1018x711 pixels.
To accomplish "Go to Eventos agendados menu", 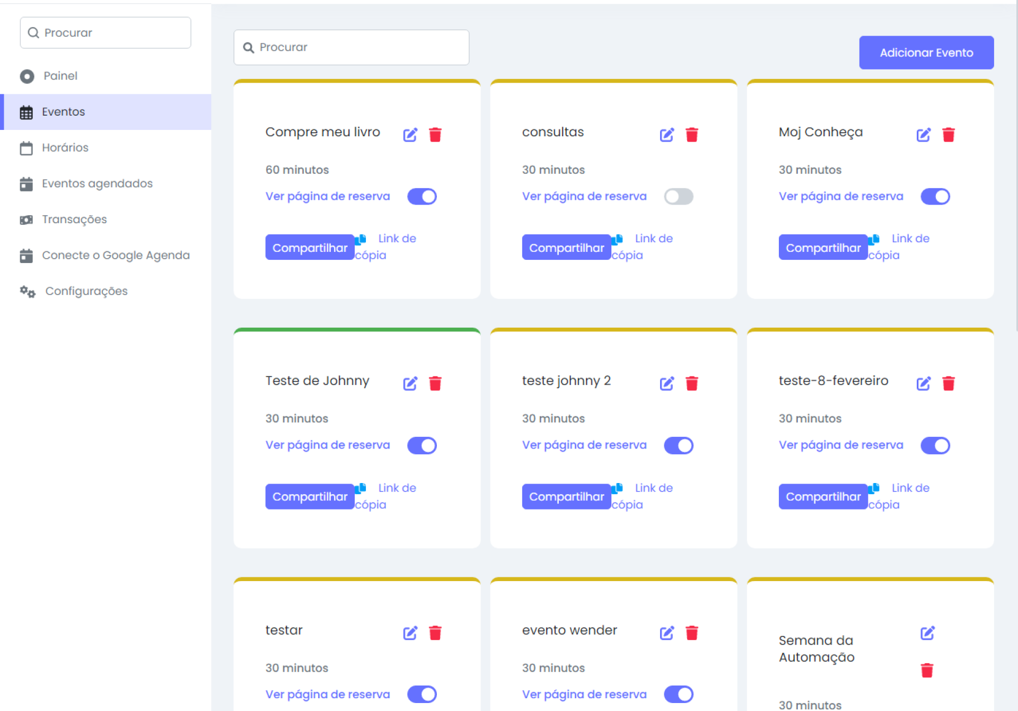I will [x=97, y=183].
